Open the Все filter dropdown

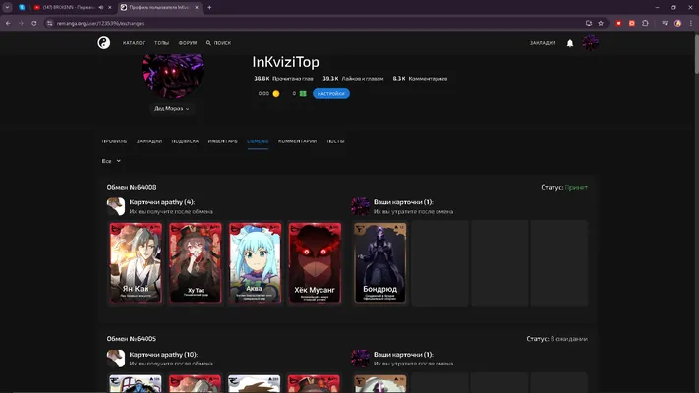pyautogui.click(x=111, y=161)
